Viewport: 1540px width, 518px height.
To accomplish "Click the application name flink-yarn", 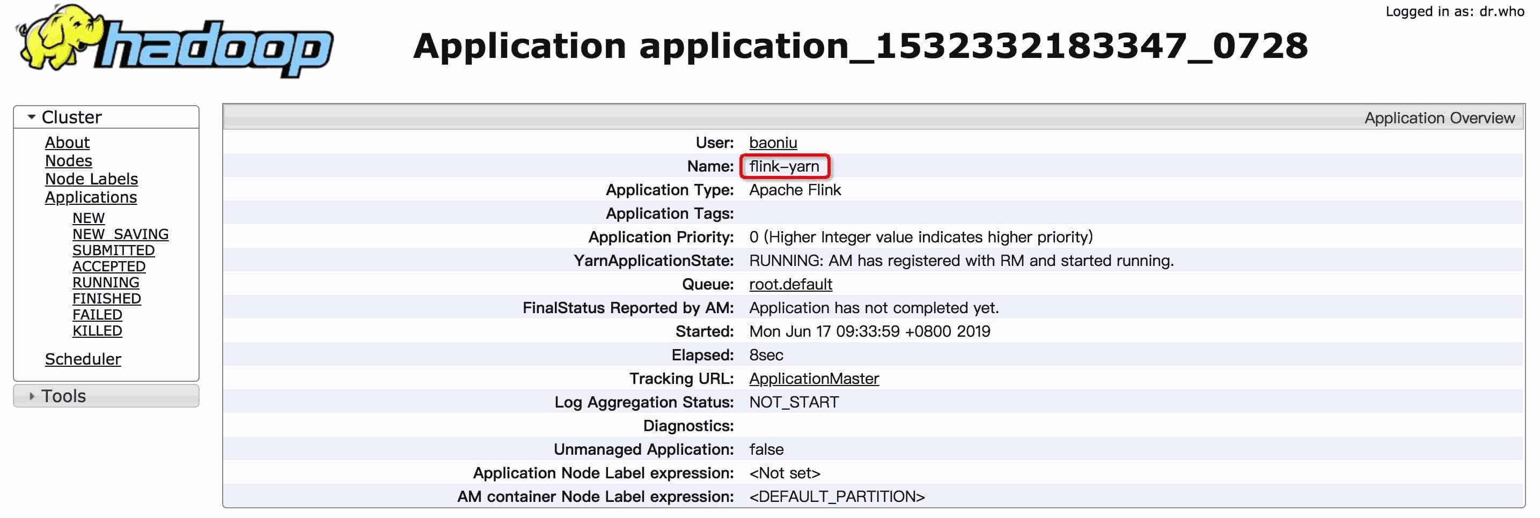I will pyautogui.click(x=784, y=166).
